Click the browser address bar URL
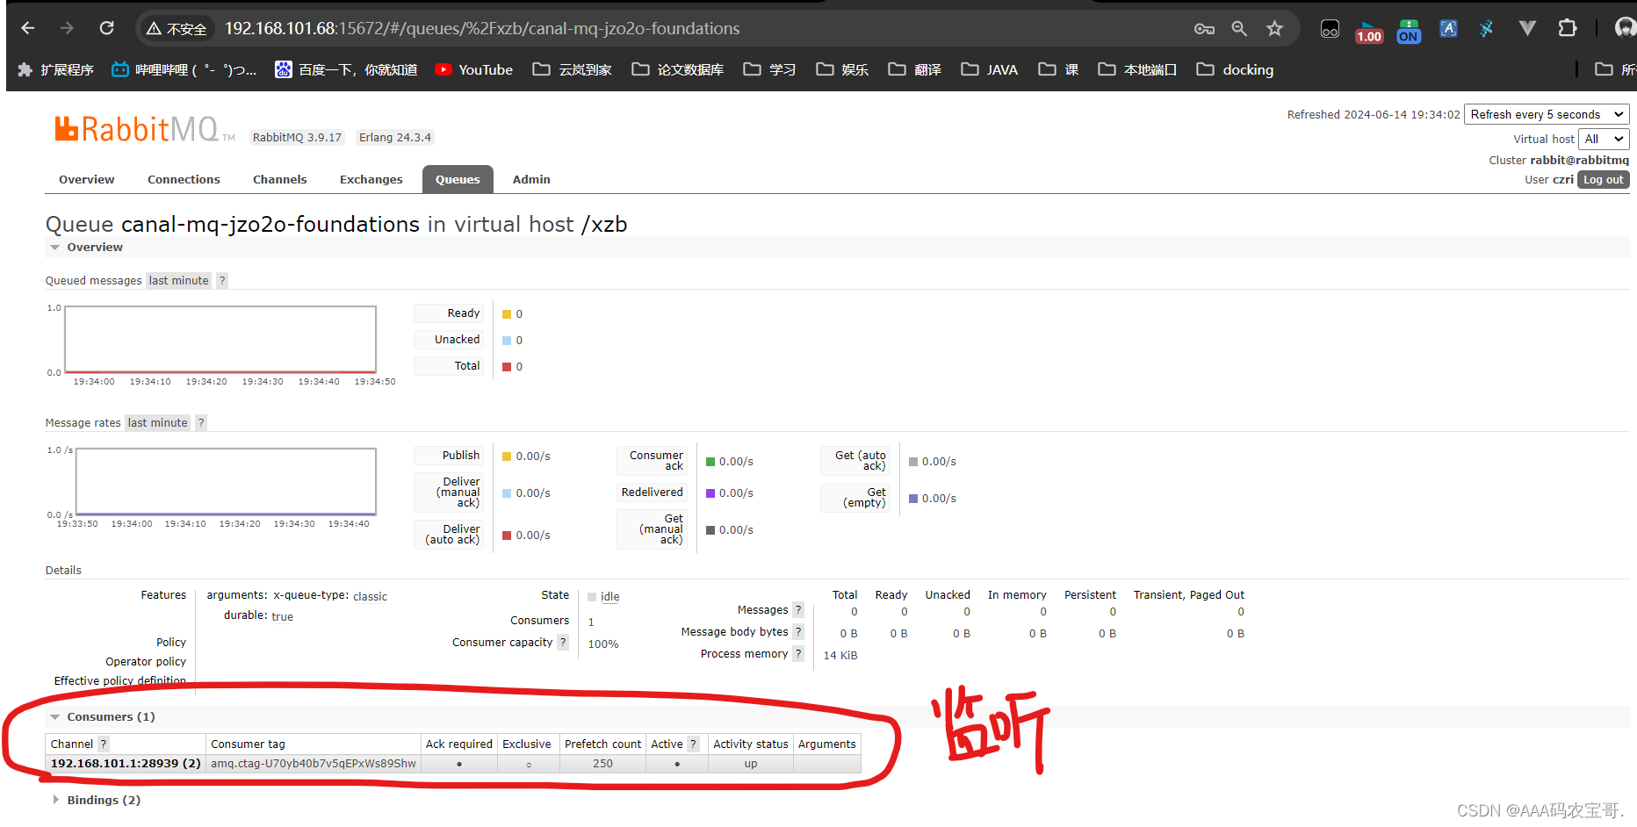 (482, 29)
